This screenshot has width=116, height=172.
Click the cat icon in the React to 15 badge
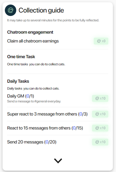pos(97,128)
